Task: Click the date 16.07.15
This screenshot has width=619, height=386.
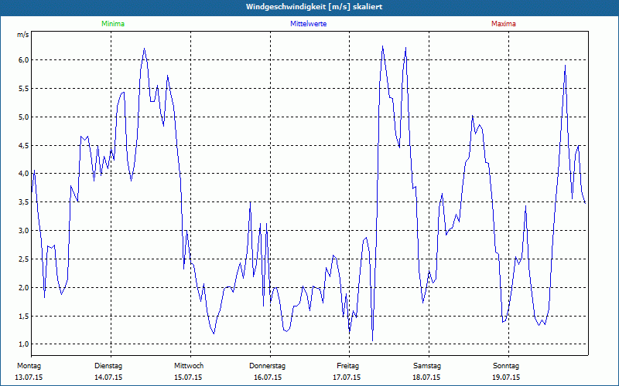Action: pos(268,378)
